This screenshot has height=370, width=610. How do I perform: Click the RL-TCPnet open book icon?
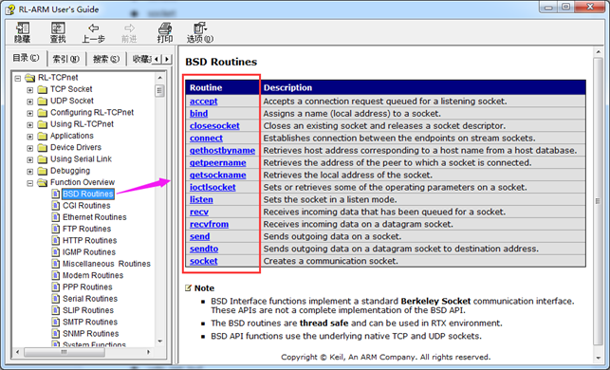[x=30, y=78]
